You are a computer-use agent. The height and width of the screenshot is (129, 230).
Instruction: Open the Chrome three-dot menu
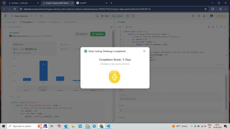click(226, 9)
